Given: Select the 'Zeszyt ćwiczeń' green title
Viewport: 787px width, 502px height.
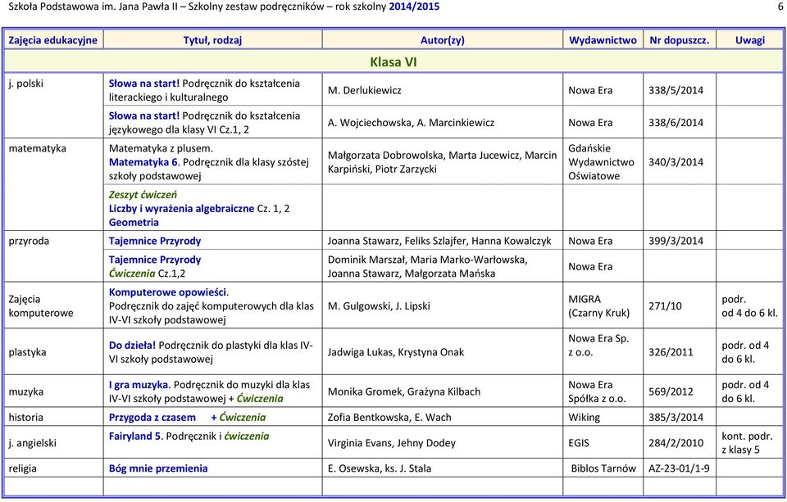Looking at the screenshot, I should (143, 195).
